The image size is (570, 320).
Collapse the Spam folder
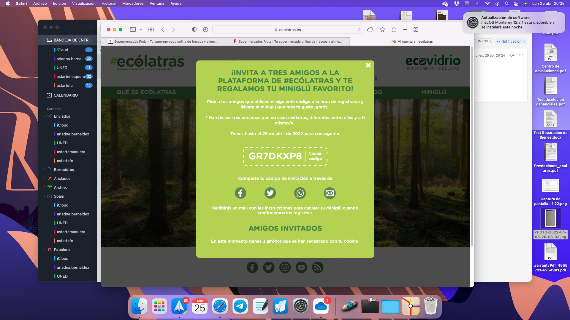click(45, 196)
